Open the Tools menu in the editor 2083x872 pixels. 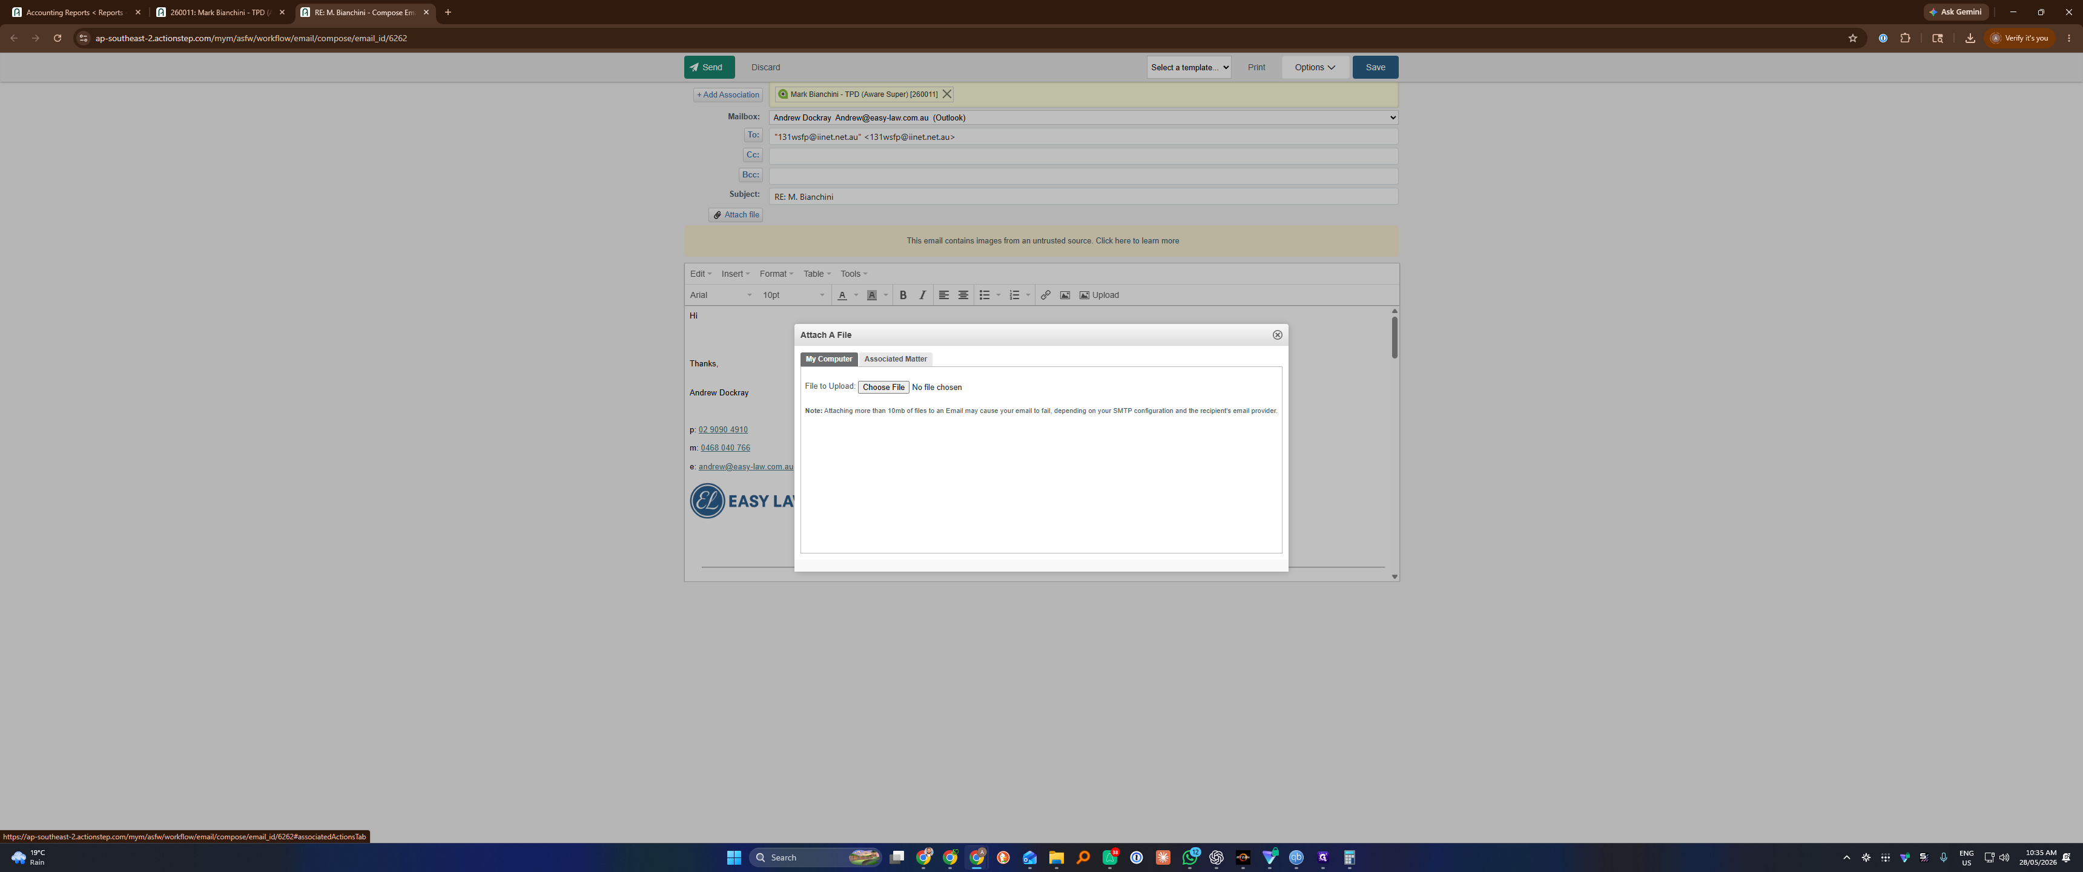pyautogui.click(x=853, y=274)
